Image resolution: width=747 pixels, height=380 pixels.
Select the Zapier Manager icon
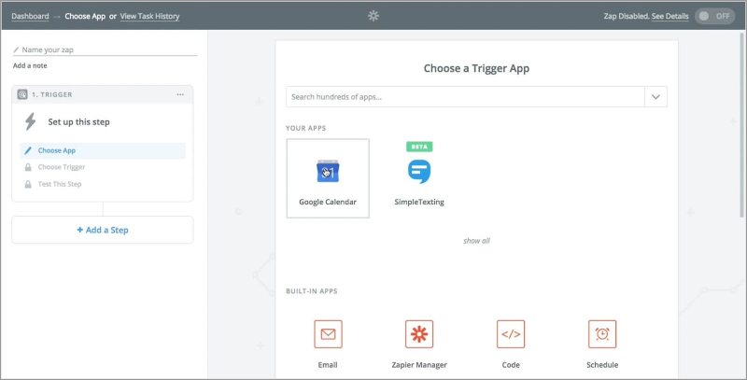419,334
